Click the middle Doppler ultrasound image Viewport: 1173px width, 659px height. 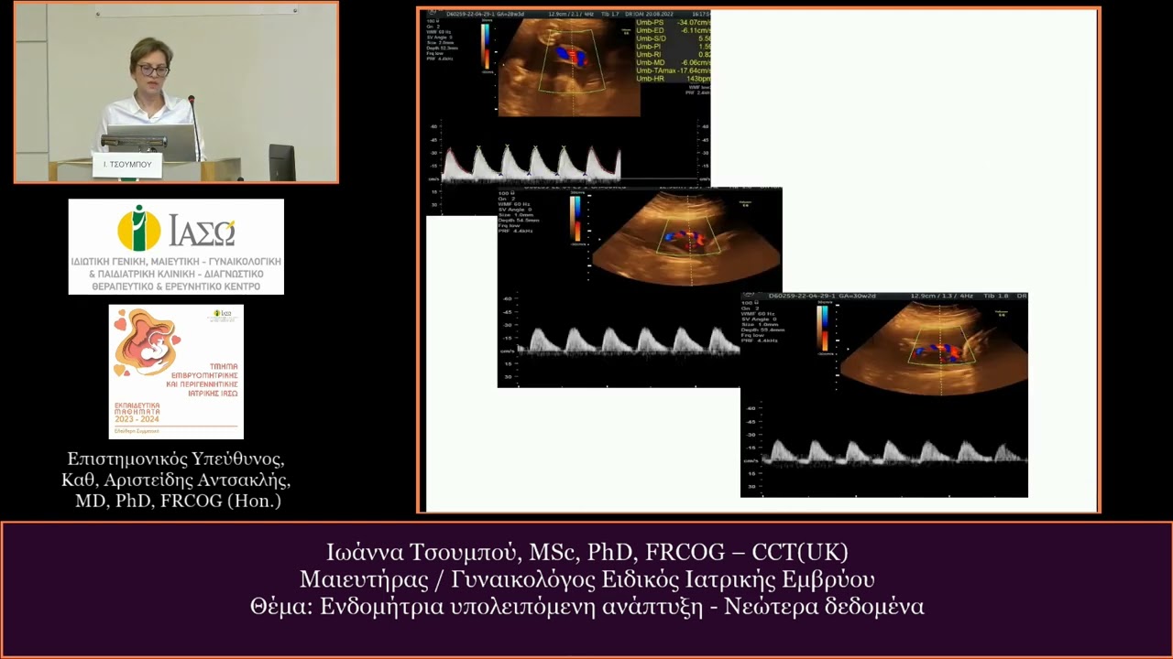[x=640, y=287]
